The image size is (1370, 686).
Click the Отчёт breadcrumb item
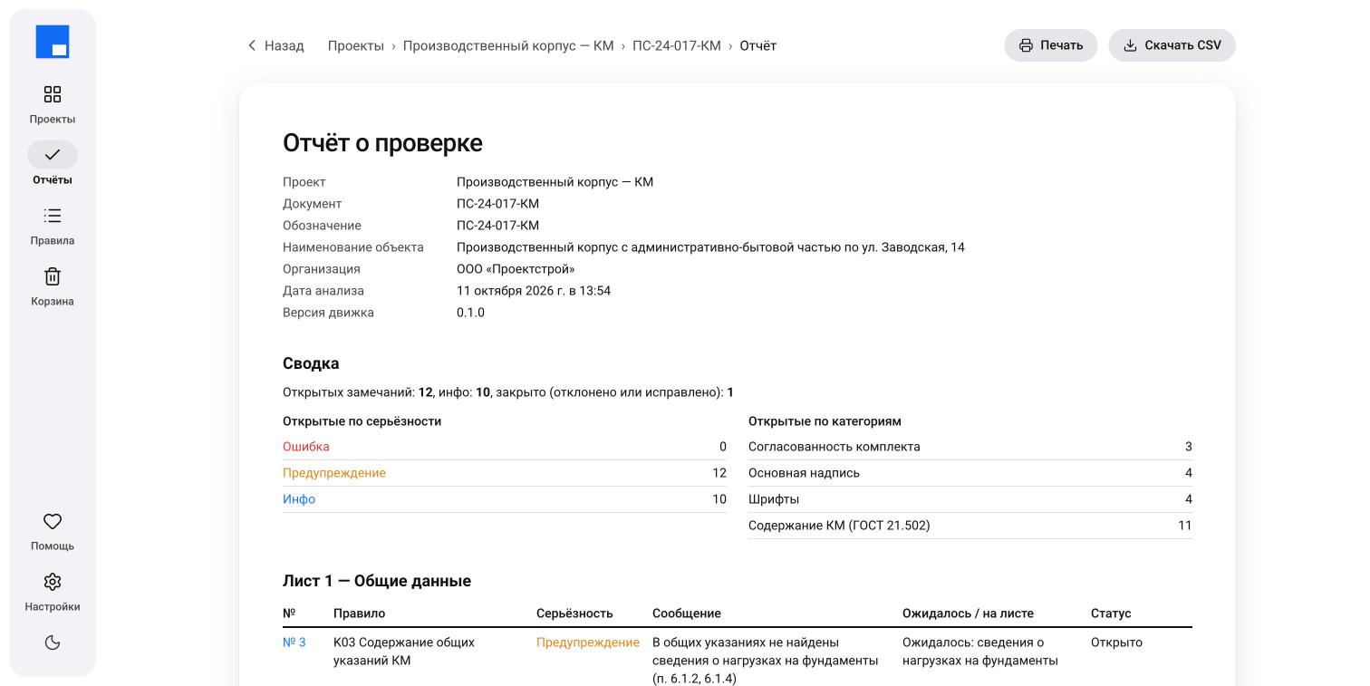(757, 45)
